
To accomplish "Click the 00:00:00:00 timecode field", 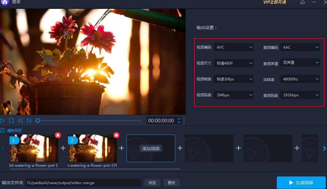I will (x=161, y=120).
